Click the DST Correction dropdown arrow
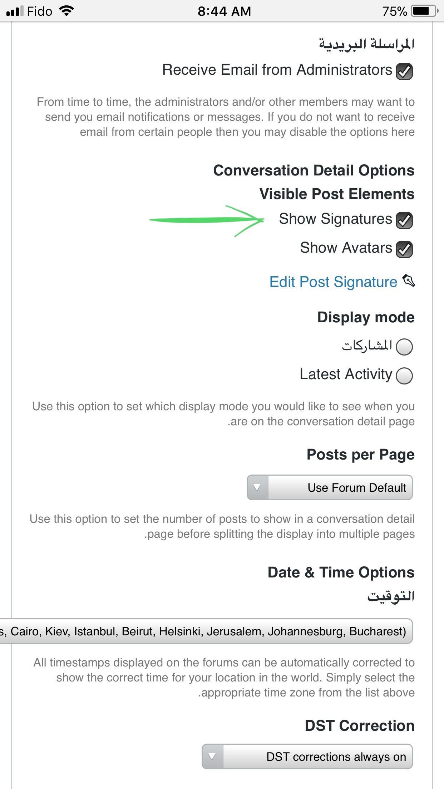 coord(213,756)
